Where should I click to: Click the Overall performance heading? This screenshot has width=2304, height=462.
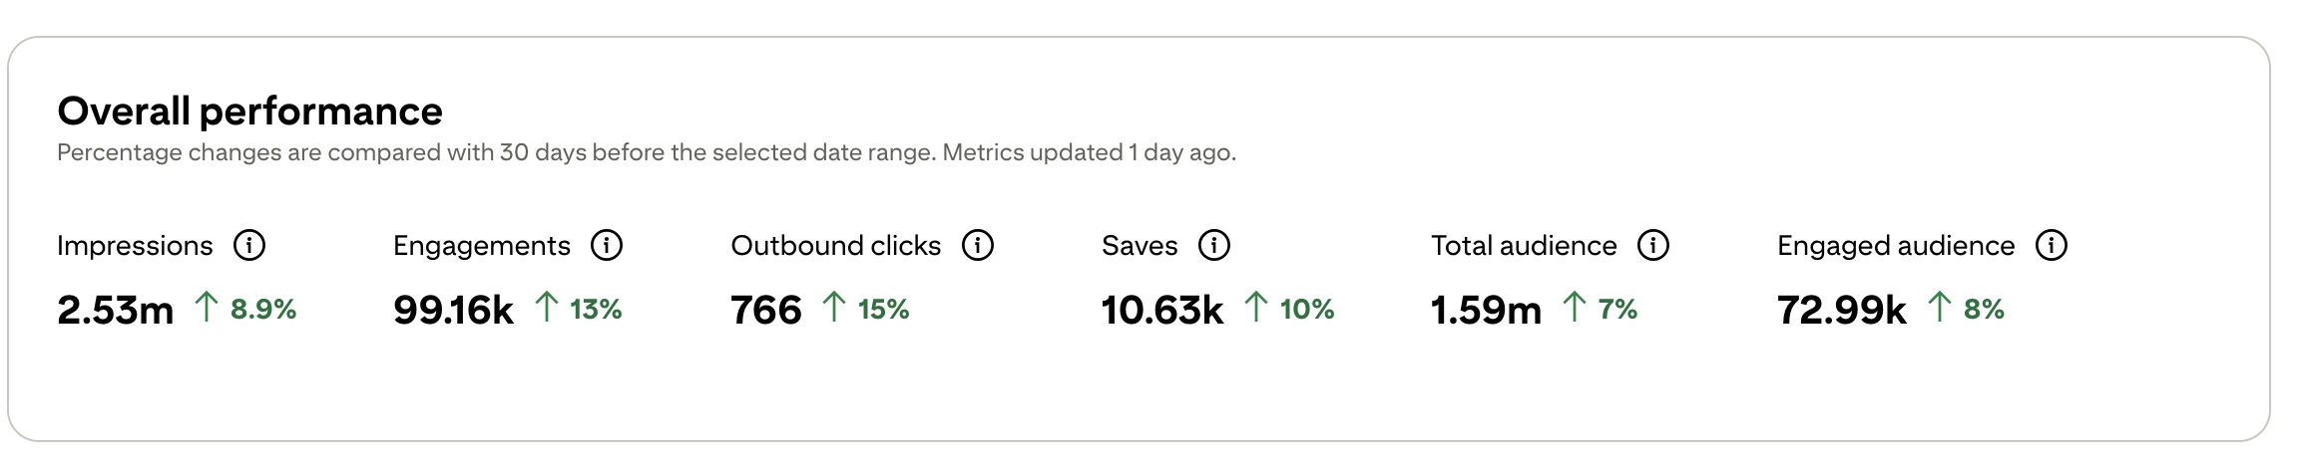[x=249, y=112]
